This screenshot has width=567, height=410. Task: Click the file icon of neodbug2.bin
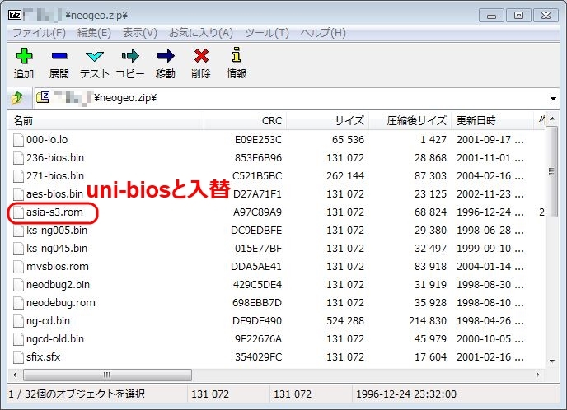click(18, 285)
